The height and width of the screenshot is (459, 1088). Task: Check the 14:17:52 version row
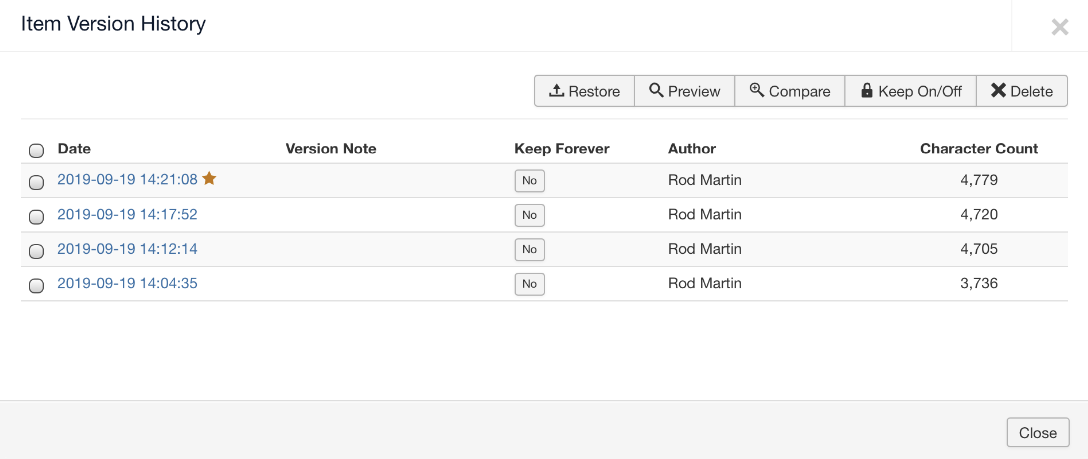coord(36,217)
